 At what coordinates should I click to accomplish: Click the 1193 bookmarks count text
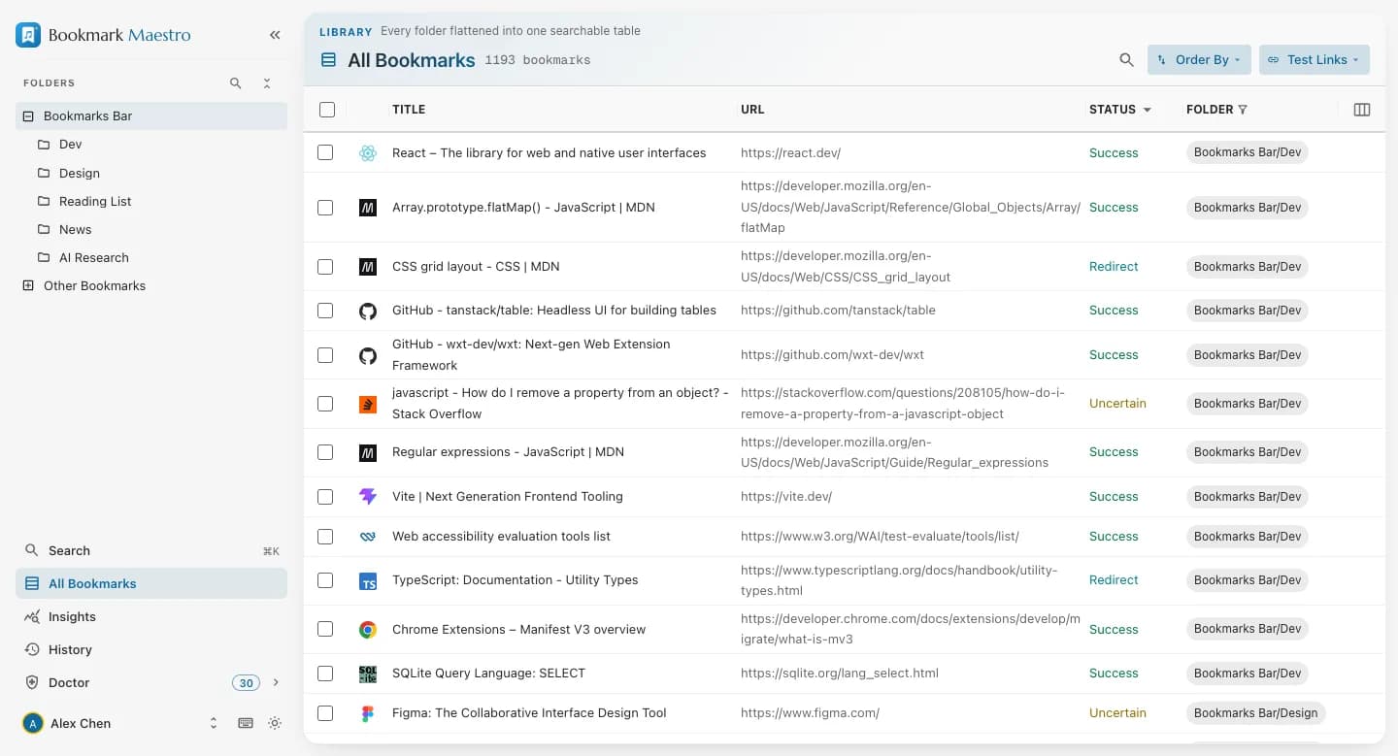[538, 60]
